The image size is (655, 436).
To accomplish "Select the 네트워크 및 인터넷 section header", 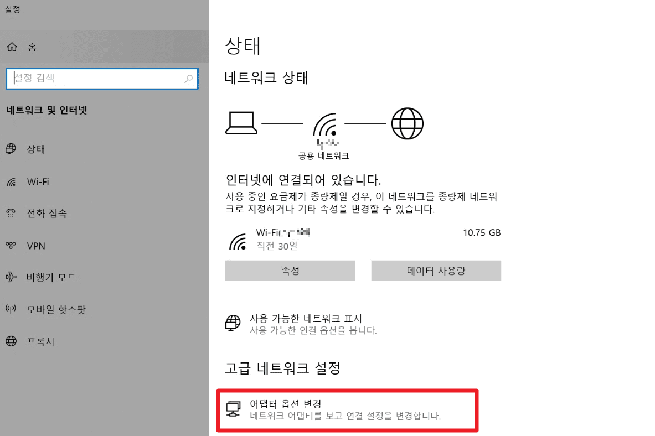I will click(46, 110).
